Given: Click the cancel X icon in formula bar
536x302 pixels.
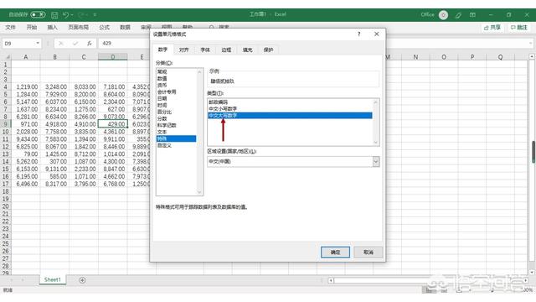Looking at the screenshot, I should coord(61,44).
